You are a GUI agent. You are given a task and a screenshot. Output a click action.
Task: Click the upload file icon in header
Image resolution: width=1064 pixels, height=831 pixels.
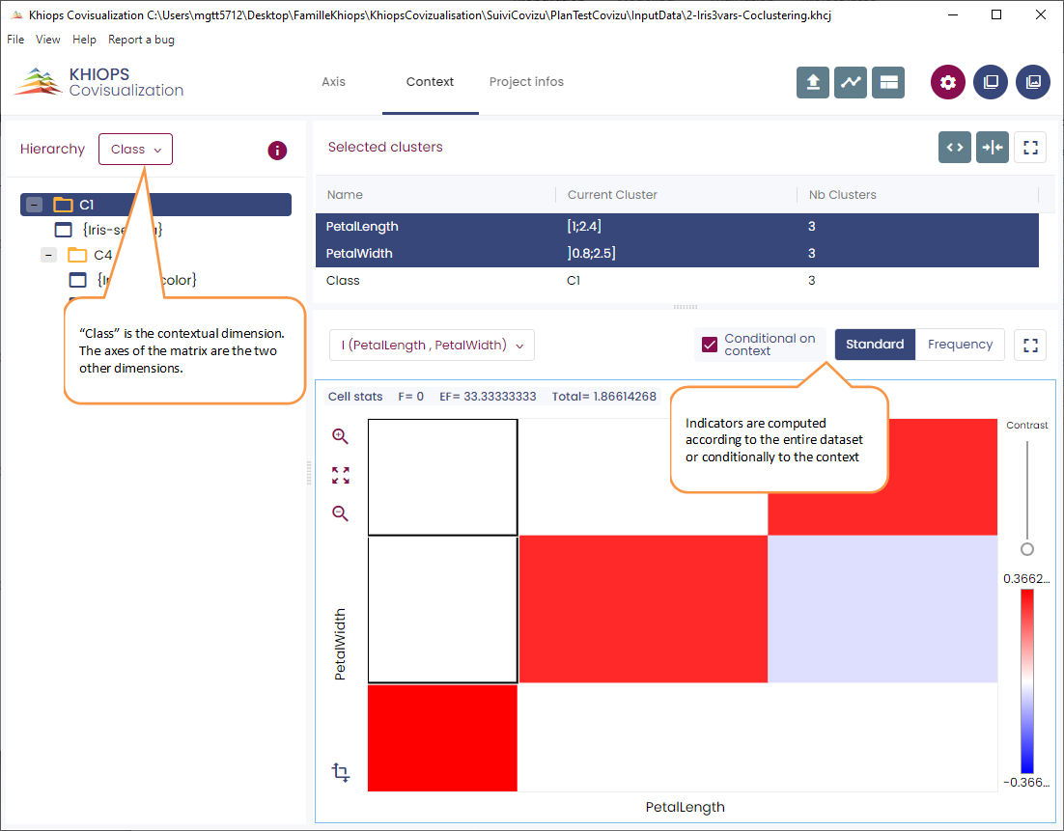click(813, 82)
